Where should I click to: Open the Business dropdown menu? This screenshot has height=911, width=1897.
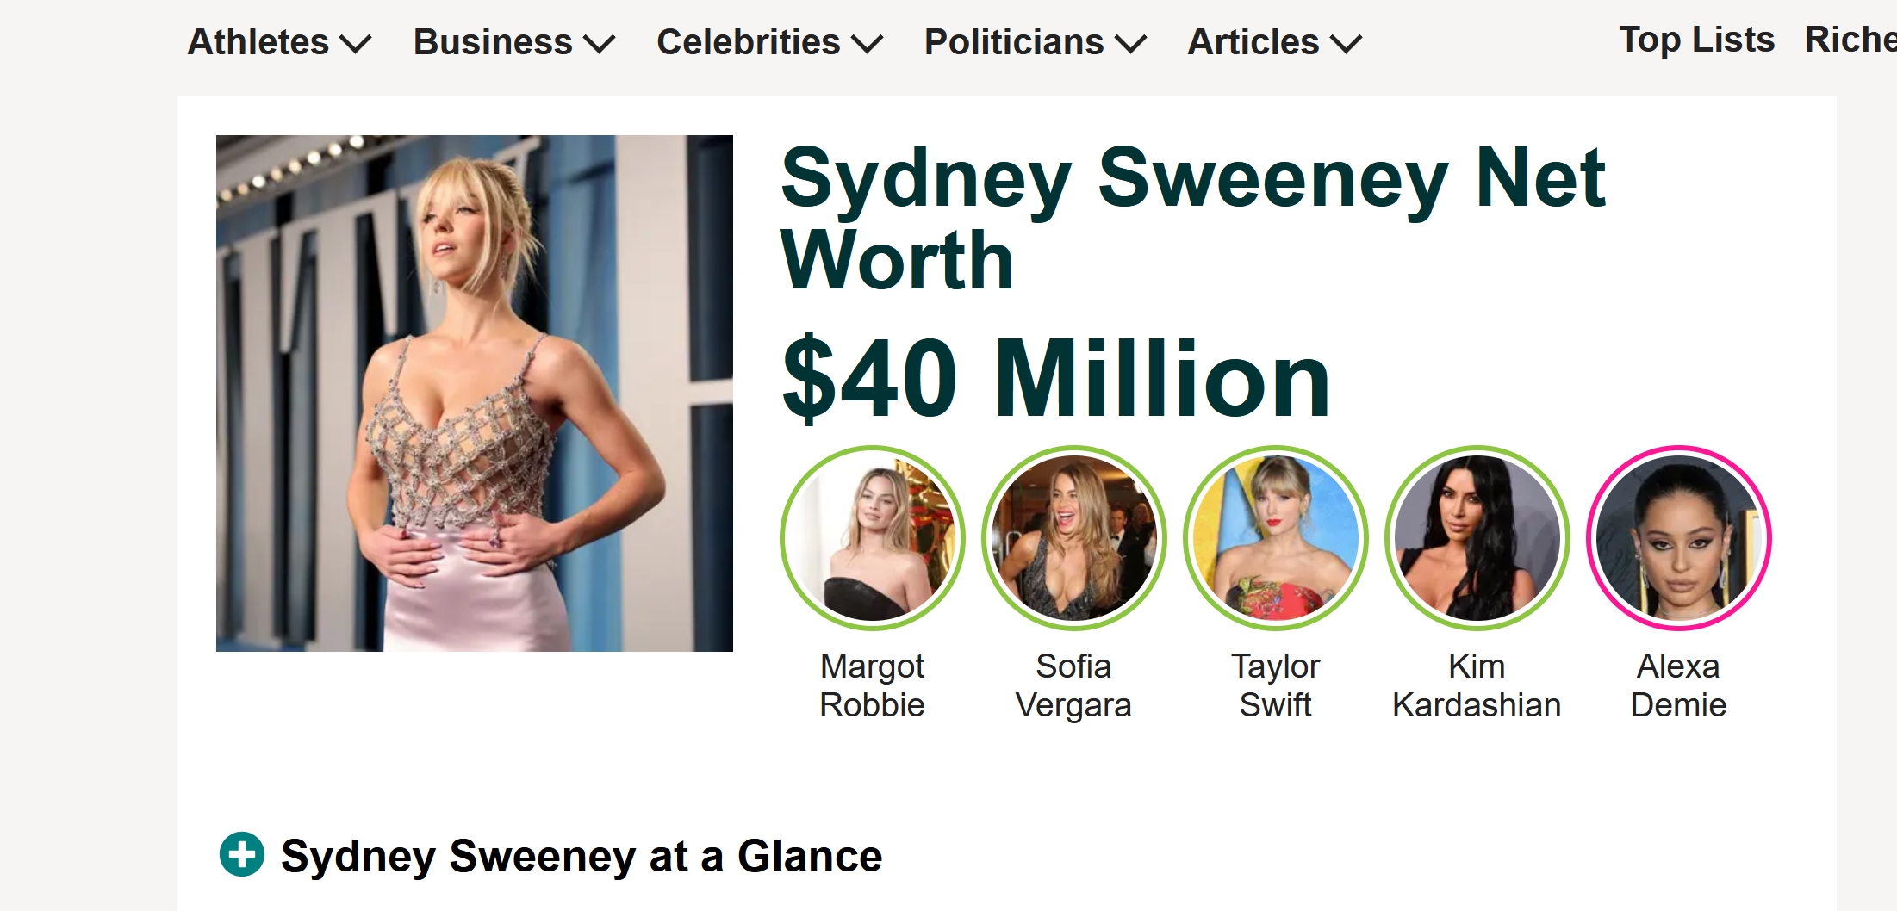pyautogui.click(x=514, y=42)
